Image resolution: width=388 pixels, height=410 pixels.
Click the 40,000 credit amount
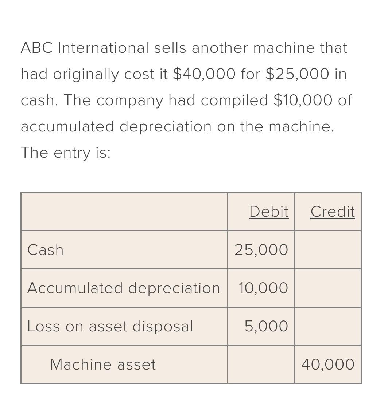pyautogui.click(x=328, y=364)
